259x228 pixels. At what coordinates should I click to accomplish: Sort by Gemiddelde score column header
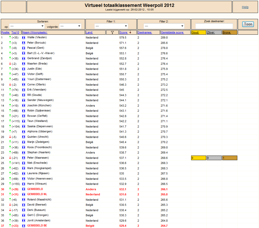coord(172,33)
